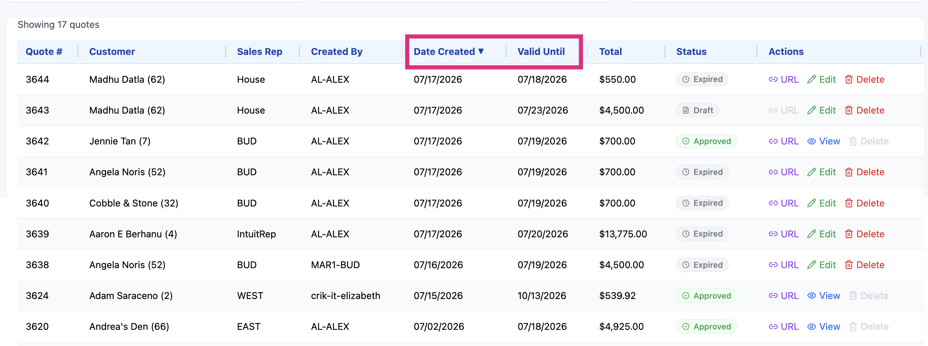This screenshot has height=346, width=928.
Task: Click the URL link icon for quote 3644
Action: click(x=773, y=79)
